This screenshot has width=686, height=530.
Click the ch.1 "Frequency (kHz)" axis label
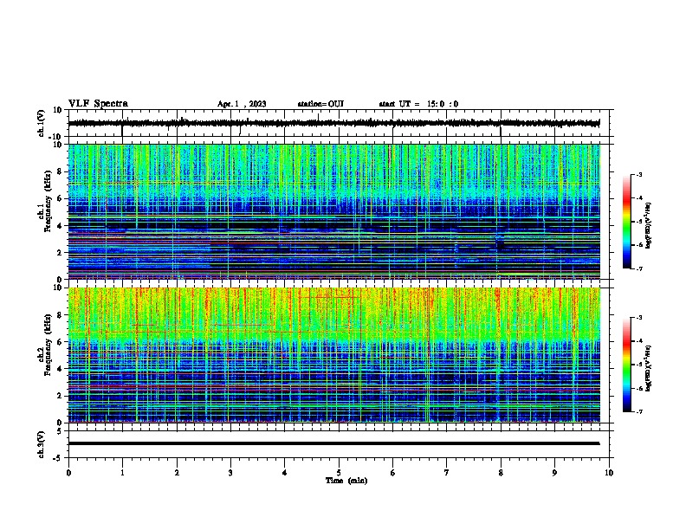pos(48,202)
